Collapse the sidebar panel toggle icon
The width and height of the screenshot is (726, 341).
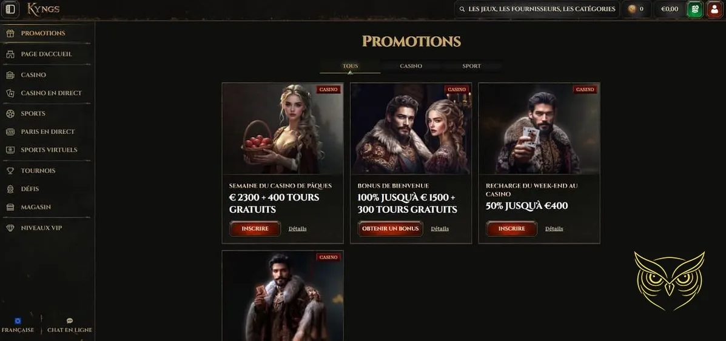tap(10, 9)
